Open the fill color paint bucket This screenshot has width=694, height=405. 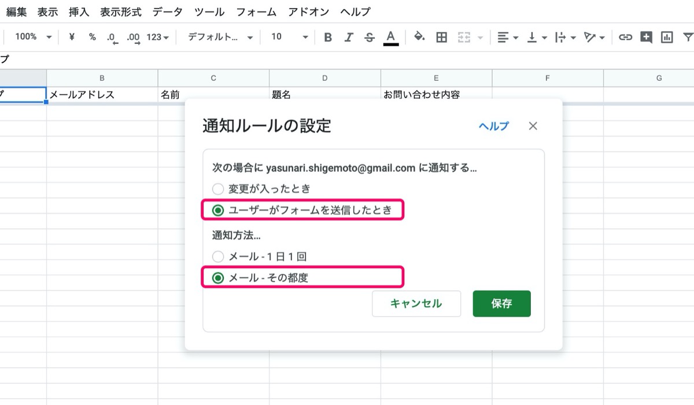click(x=420, y=37)
